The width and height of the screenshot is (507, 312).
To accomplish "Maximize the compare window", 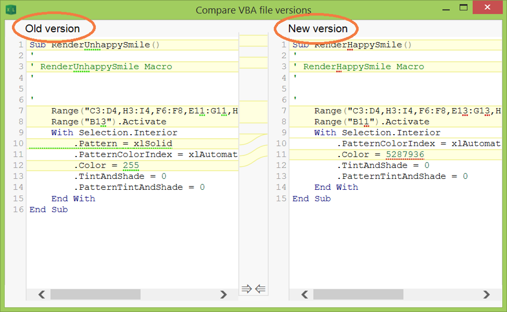I will [x=463, y=7].
